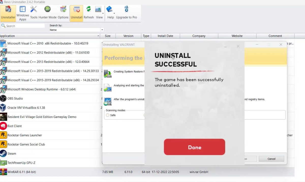This screenshot has width=305, height=182.
Task: Expand the View dropdown arrow
Action: 103,13
